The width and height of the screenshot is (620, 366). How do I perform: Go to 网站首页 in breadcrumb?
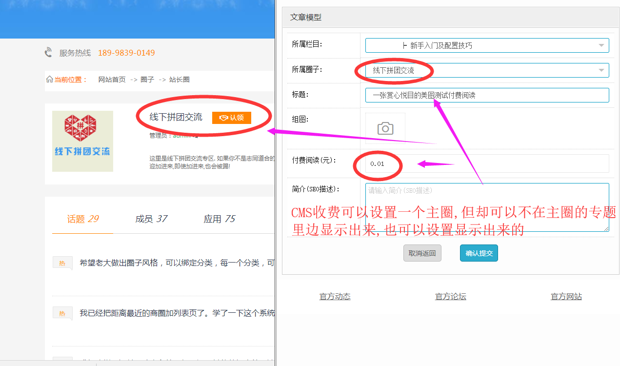[112, 80]
